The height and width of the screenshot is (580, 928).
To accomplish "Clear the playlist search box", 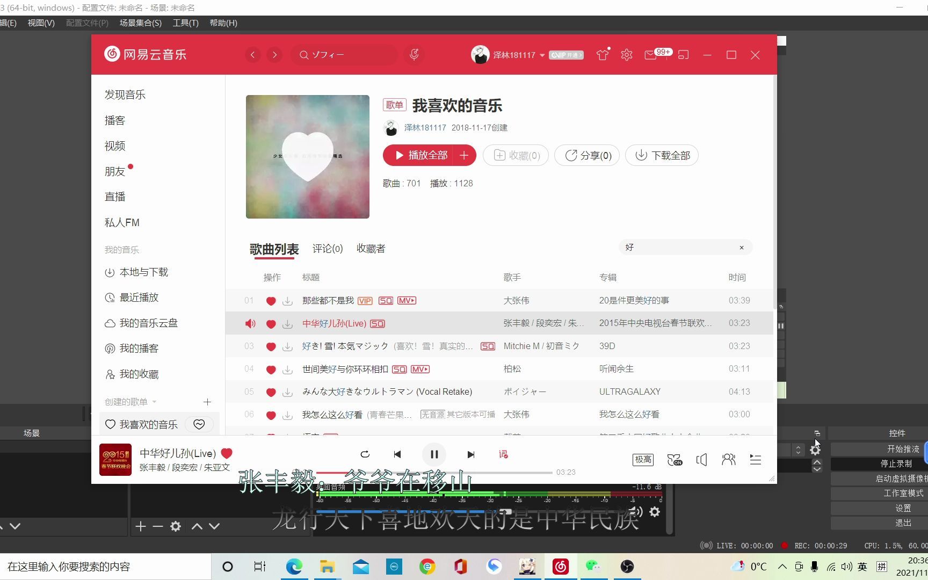I will pos(742,248).
